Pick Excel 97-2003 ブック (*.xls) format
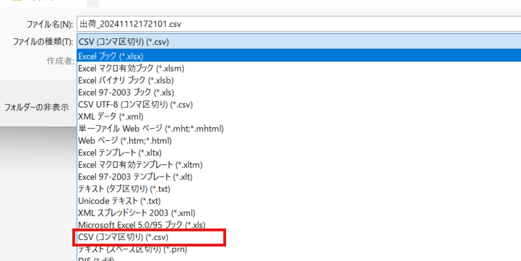This screenshot has height=261, width=521. pyautogui.click(x=298, y=93)
